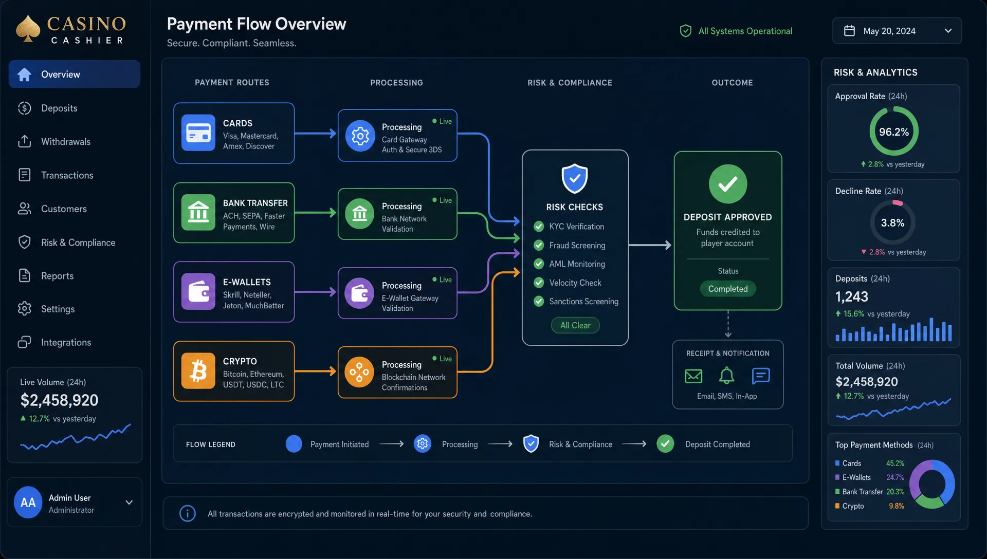This screenshot has height=559, width=987.
Task: Click the Deposit Completed check in Flow Legend
Action: 665,443
